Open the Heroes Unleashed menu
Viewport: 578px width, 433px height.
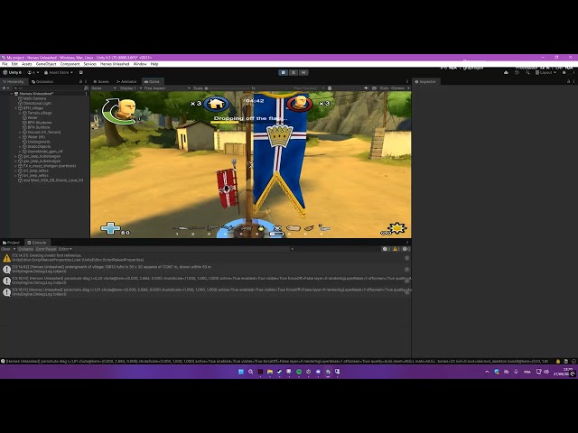coord(115,64)
